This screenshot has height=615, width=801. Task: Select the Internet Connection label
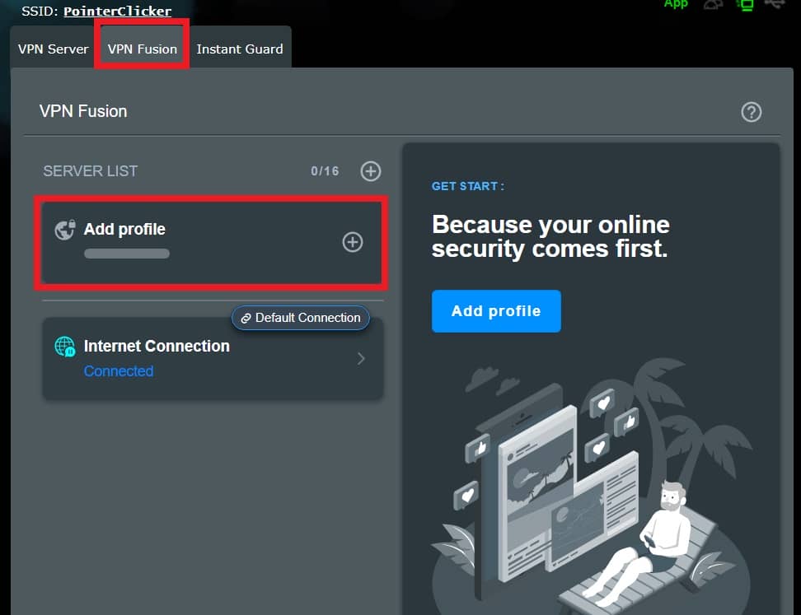point(157,346)
